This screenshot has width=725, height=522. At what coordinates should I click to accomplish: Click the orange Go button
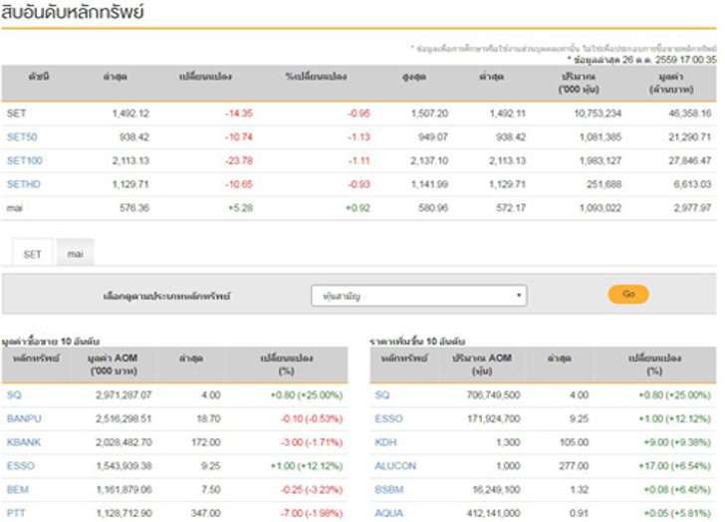coord(628,294)
